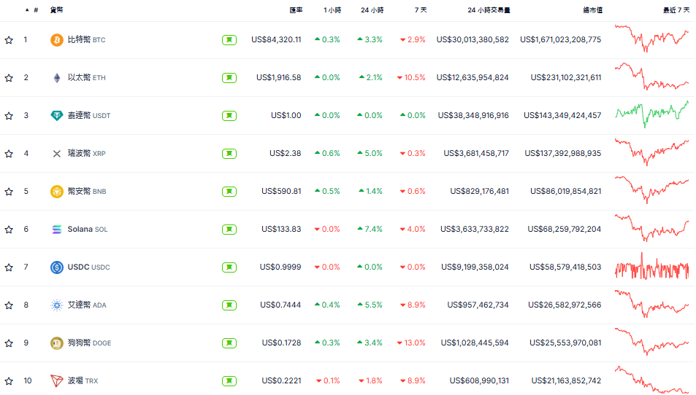Sort by rank using # column header
The width and height of the screenshot is (696, 395).
[35, 10]
